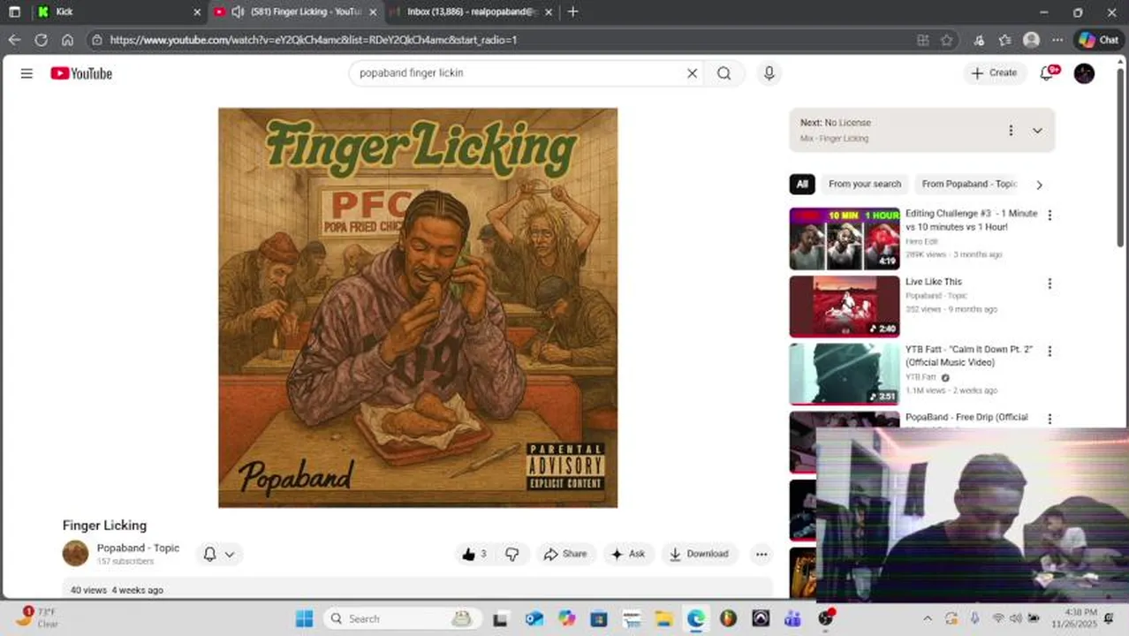This screenshot has width=1129, height=636.
Task: Open Editing Challenge #3 video thumbnail
Action: click(x=845, y=238)
